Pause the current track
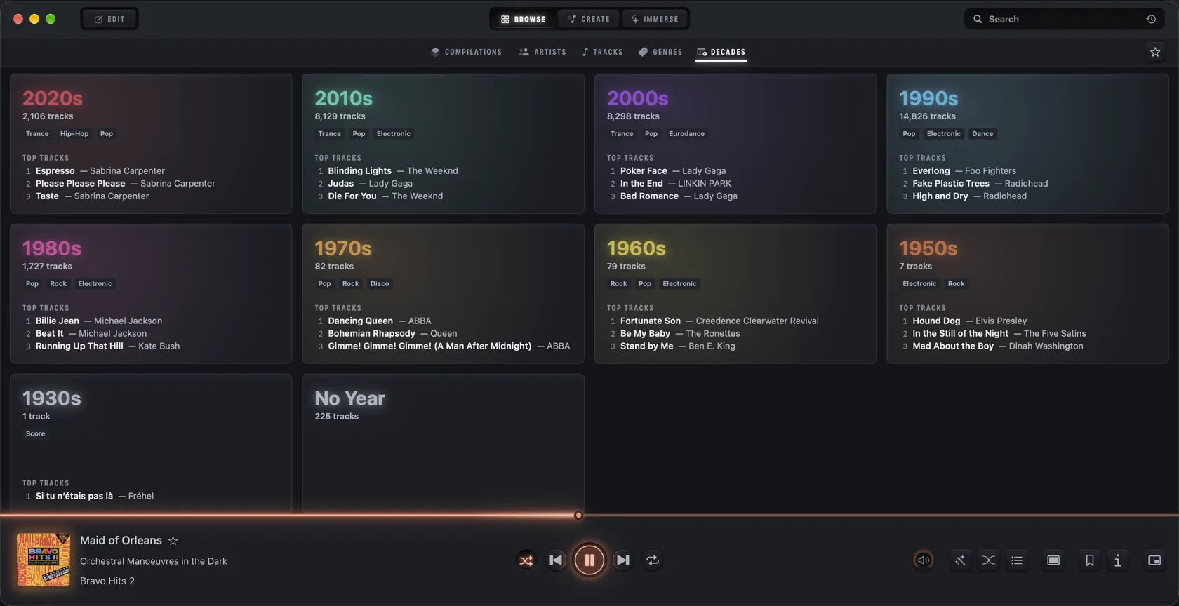 589,560
